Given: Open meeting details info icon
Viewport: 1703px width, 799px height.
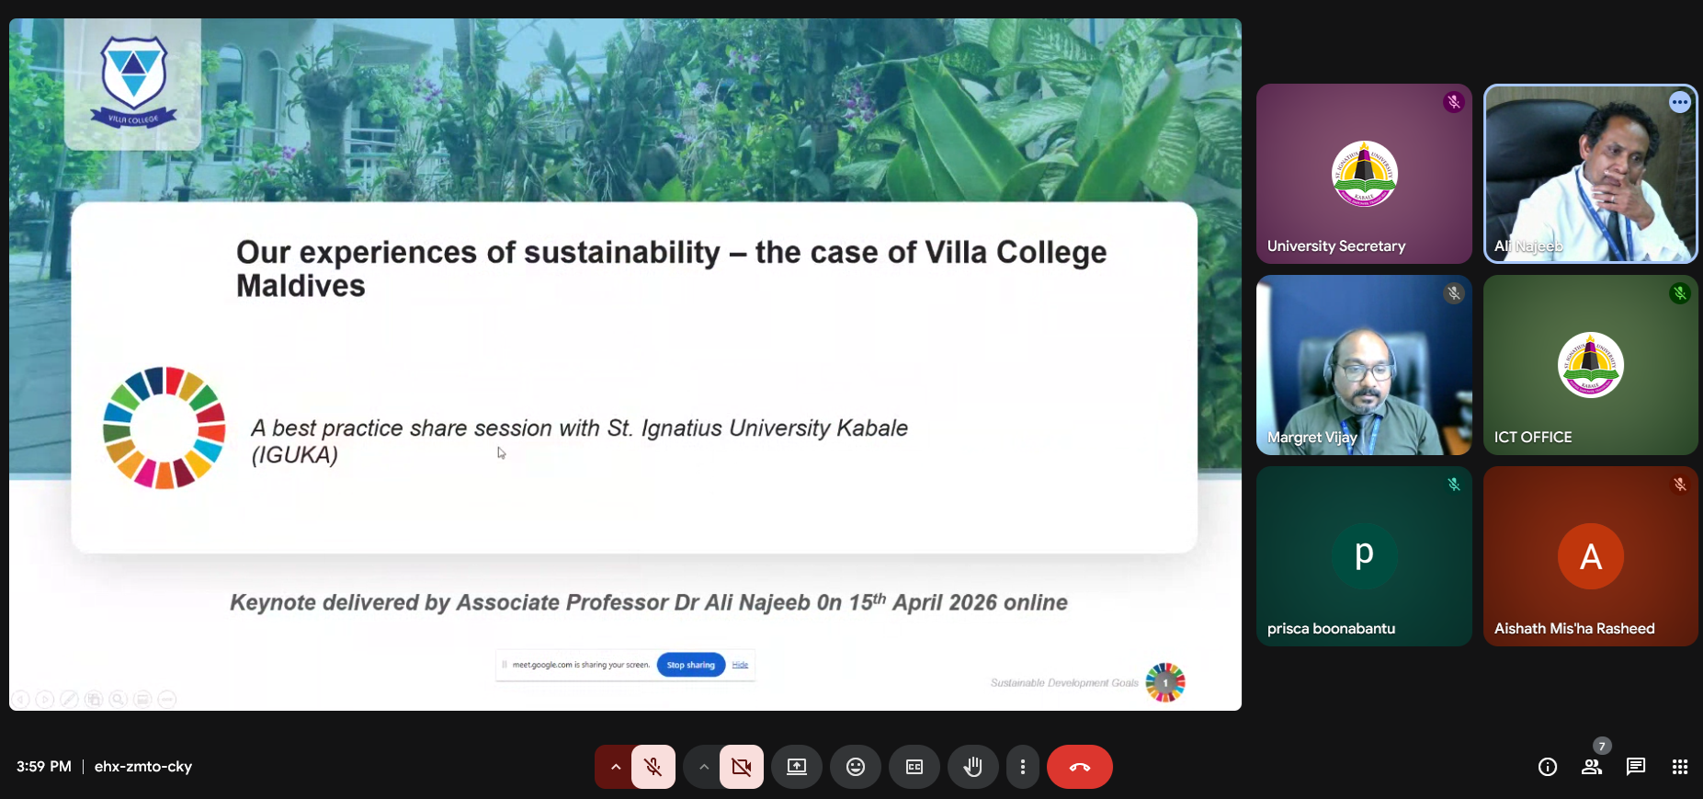Looking at the screenshot, I should 1548,767.
